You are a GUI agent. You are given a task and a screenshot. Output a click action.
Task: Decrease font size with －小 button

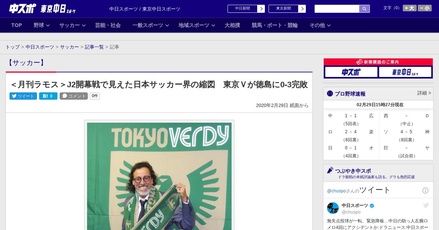click(425, 8)
